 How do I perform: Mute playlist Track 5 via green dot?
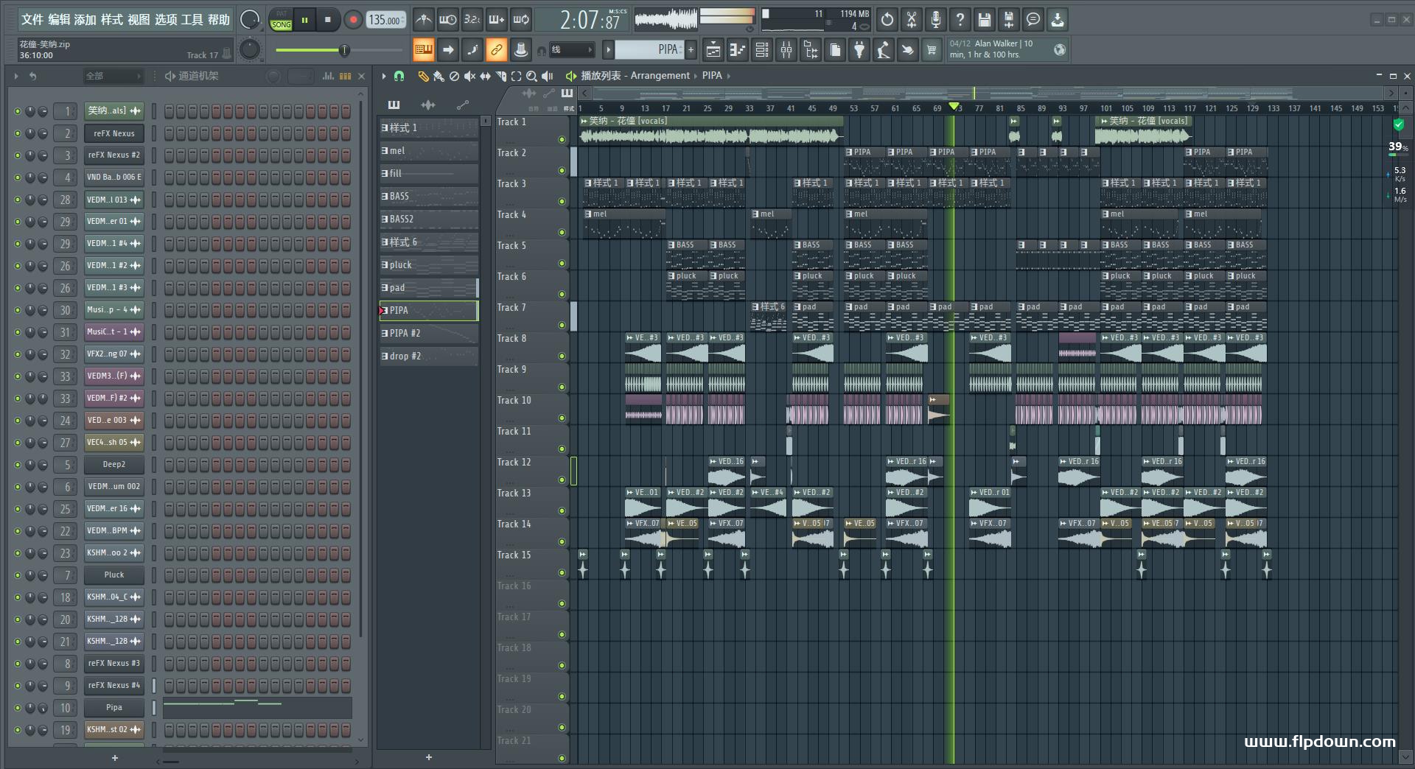[x=562, y=263]
